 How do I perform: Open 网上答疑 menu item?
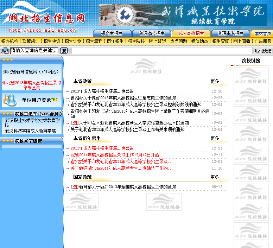click(x=157, y=41)
